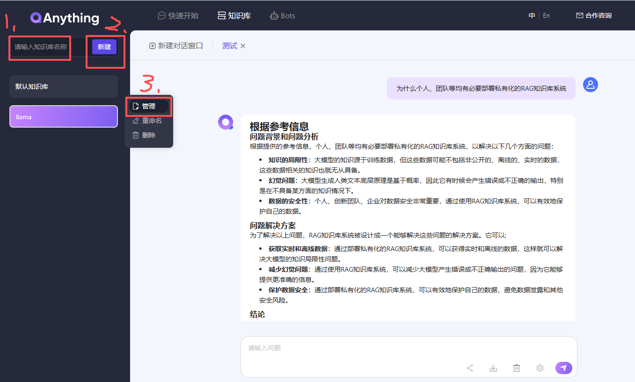Viewport: 635px width, 382px height.
Task: Click the 获取实时和离线数据 bullet text
Action: click(x=298, y=249)
